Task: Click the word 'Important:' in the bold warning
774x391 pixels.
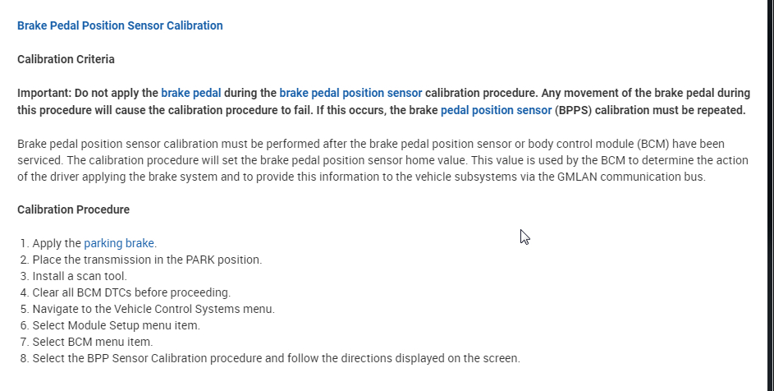Action: [44, 93]
